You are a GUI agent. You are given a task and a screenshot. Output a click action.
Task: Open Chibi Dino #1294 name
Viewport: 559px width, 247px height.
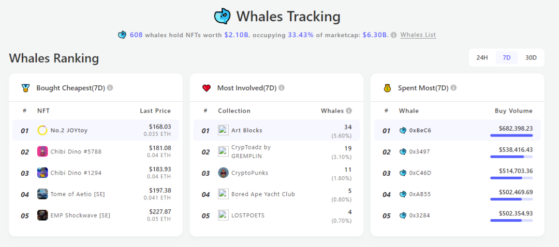click(76, 173)
